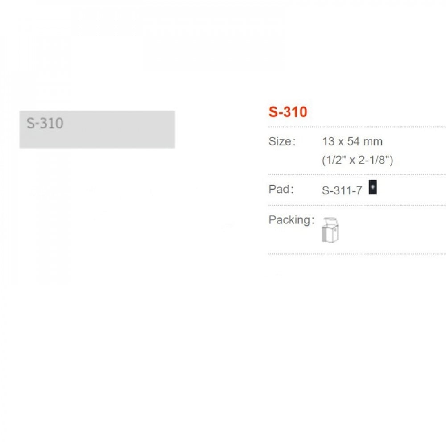Select the red S-310 product heading
This screenshot has height=446, width=446.
click(x=288, y=112)
